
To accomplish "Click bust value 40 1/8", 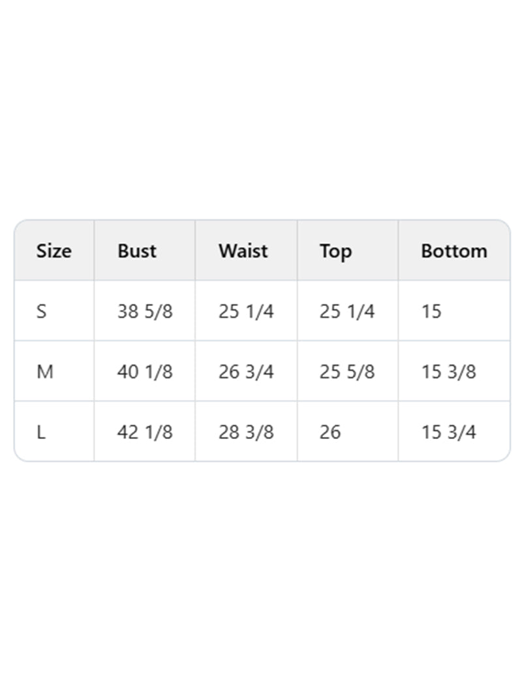I will point(145,372).
